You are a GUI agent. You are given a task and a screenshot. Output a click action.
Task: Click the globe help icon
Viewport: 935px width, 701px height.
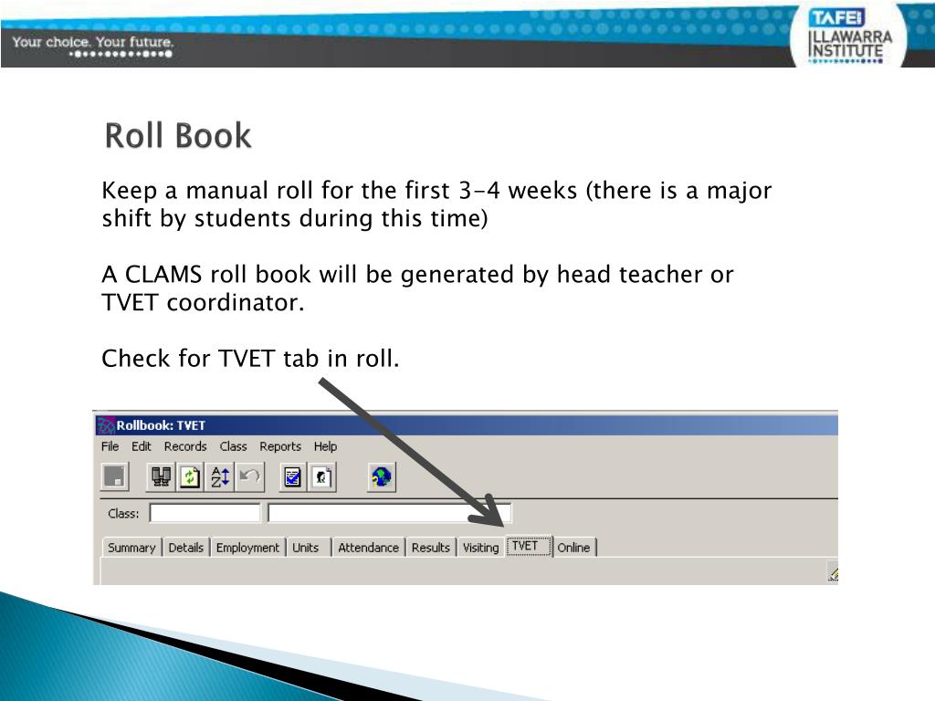point(382,476)
